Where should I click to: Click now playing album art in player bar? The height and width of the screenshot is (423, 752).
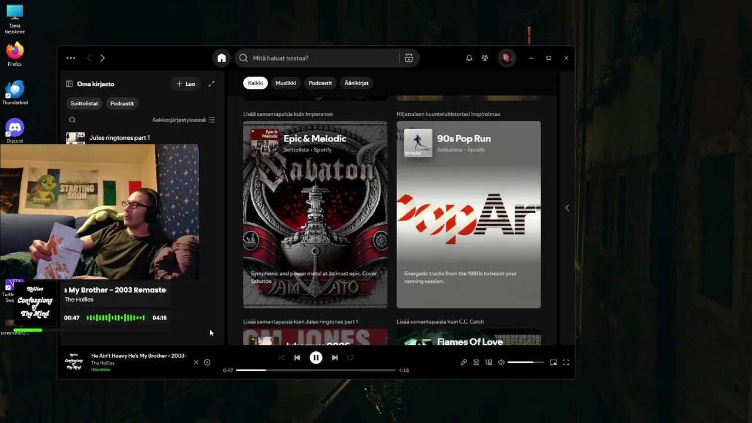(x=74, y=362)
